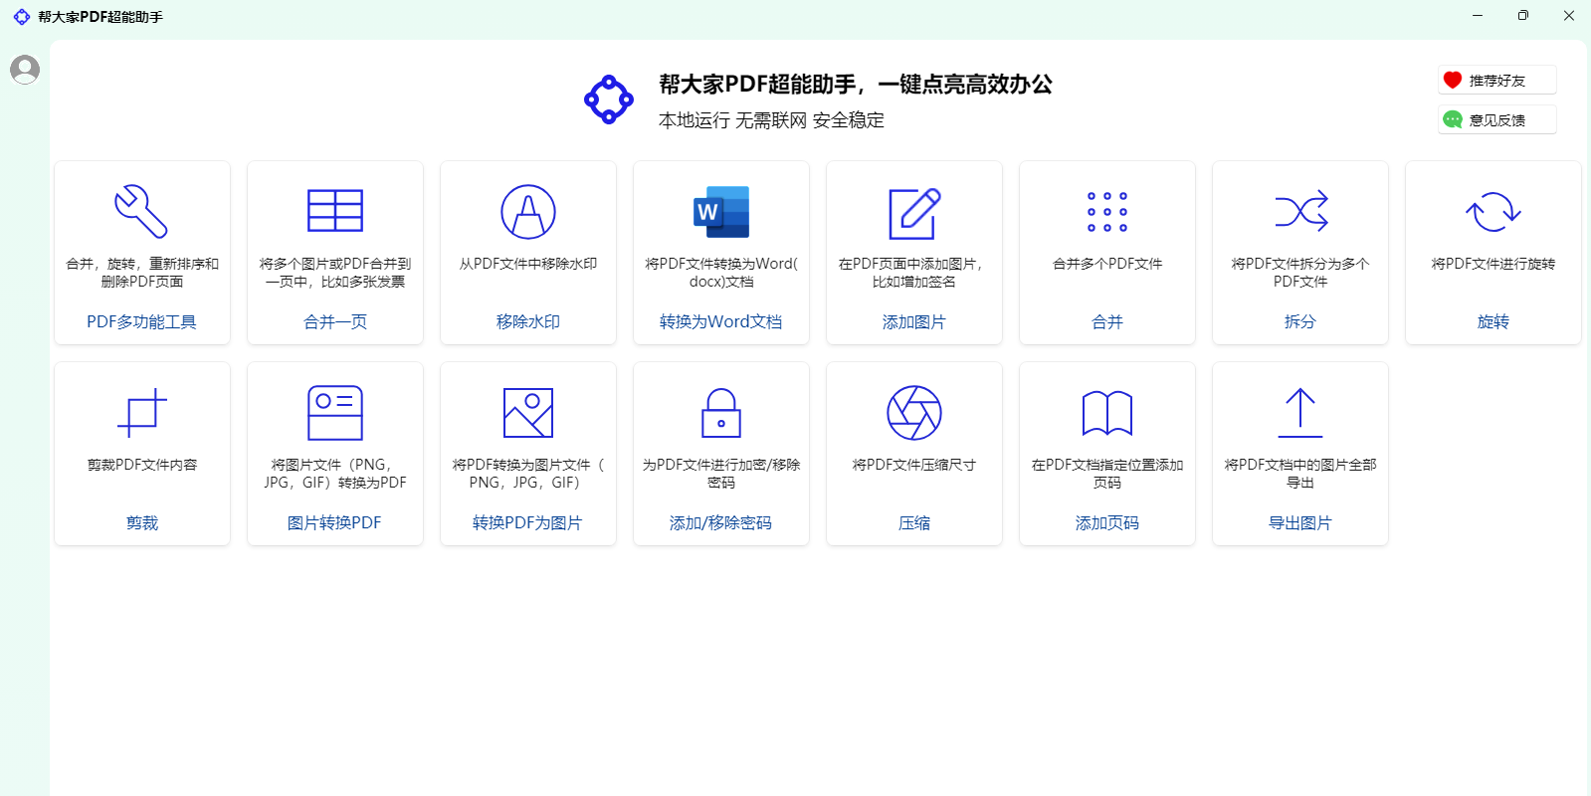The image size is (1591, 796).
Task: Click the 推荐好友 button
Action: [x=1496, y=81]
